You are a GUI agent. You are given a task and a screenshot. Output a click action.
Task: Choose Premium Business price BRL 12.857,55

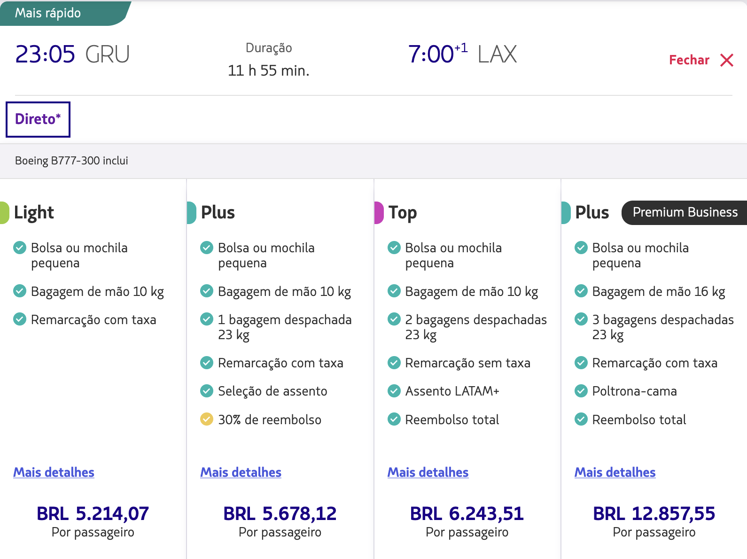click(x=654, y=513)
